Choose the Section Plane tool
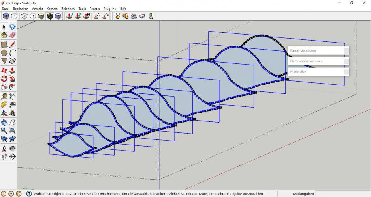Screen dimensions: 371x197 [13, 157]
